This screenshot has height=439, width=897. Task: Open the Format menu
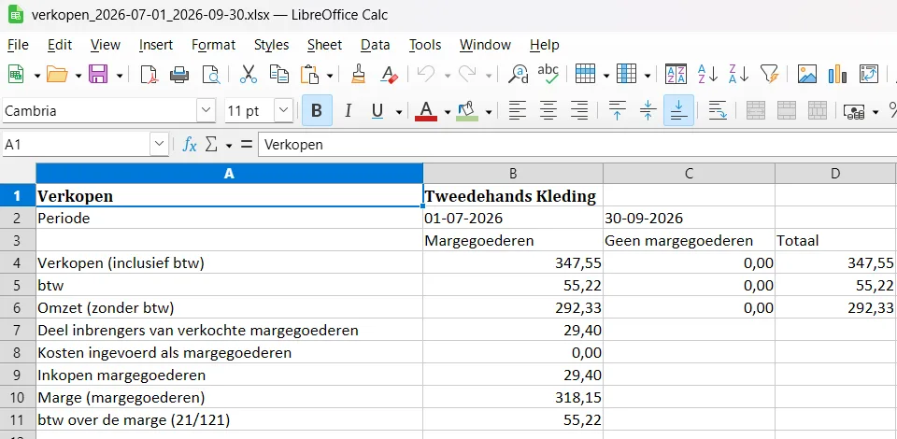pyautogui.click(x=213, y=45)
